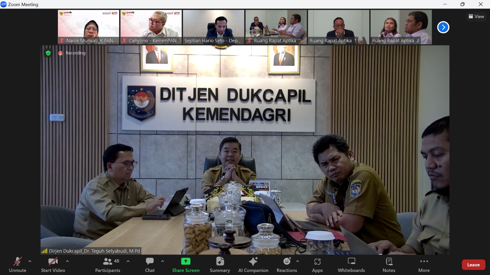This screenshot has height=275, width=490.
Task: Click the signal strength bars icon
Action: 44,251
